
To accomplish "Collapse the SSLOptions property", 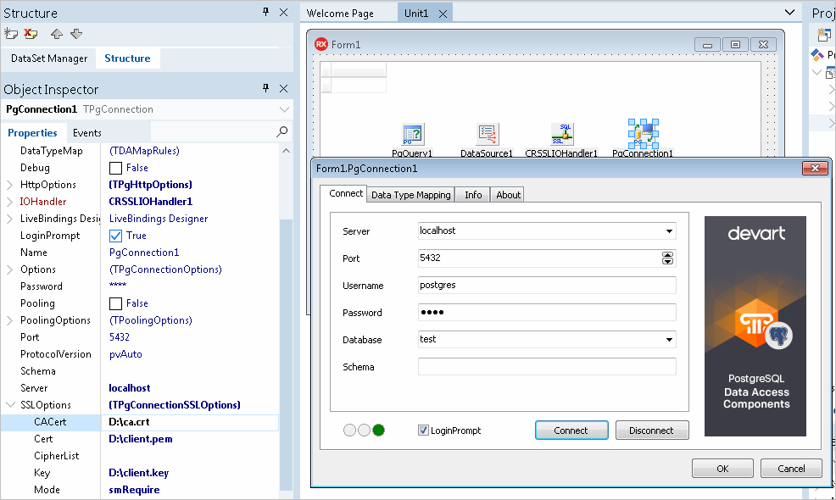I will (x=9, y=405).
